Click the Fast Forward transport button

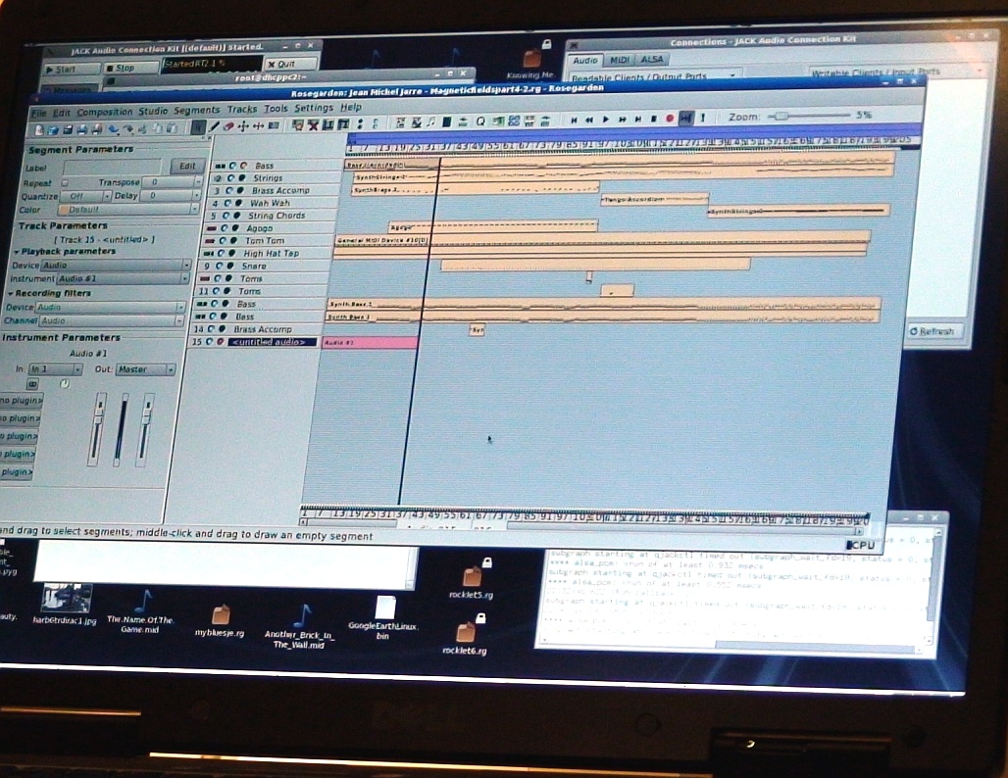click(622, 120)
